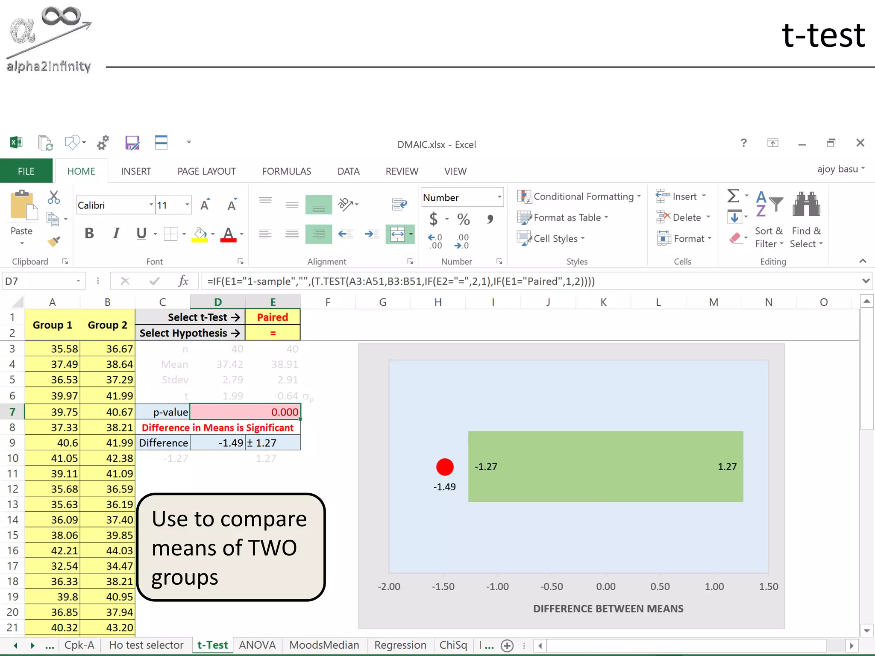Screen dimensions: 875x656
Task: Switch to the FORMULAS ribbon tab
Action: pos(286,171)
